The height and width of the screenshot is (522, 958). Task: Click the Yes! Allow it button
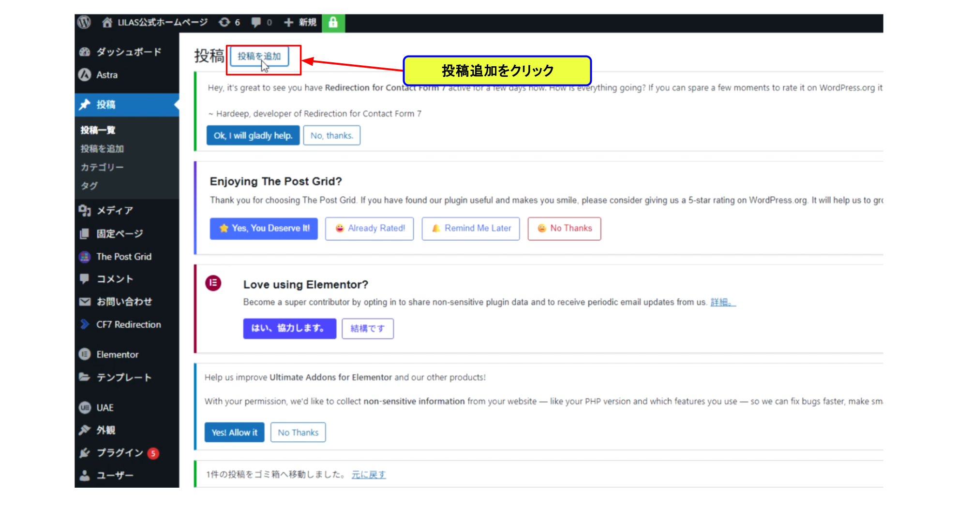[235, 432]
